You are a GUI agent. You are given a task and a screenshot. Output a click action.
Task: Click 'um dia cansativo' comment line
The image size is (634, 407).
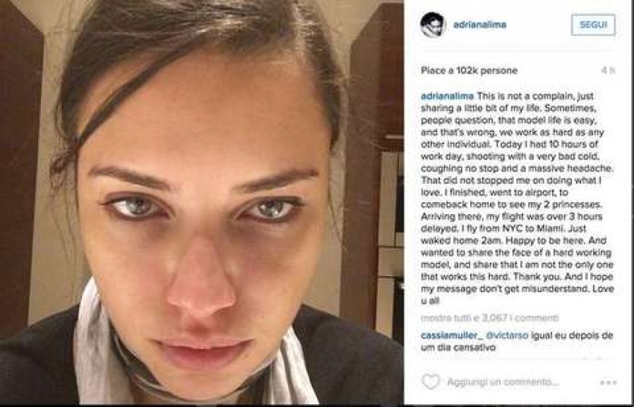(458, 348)
